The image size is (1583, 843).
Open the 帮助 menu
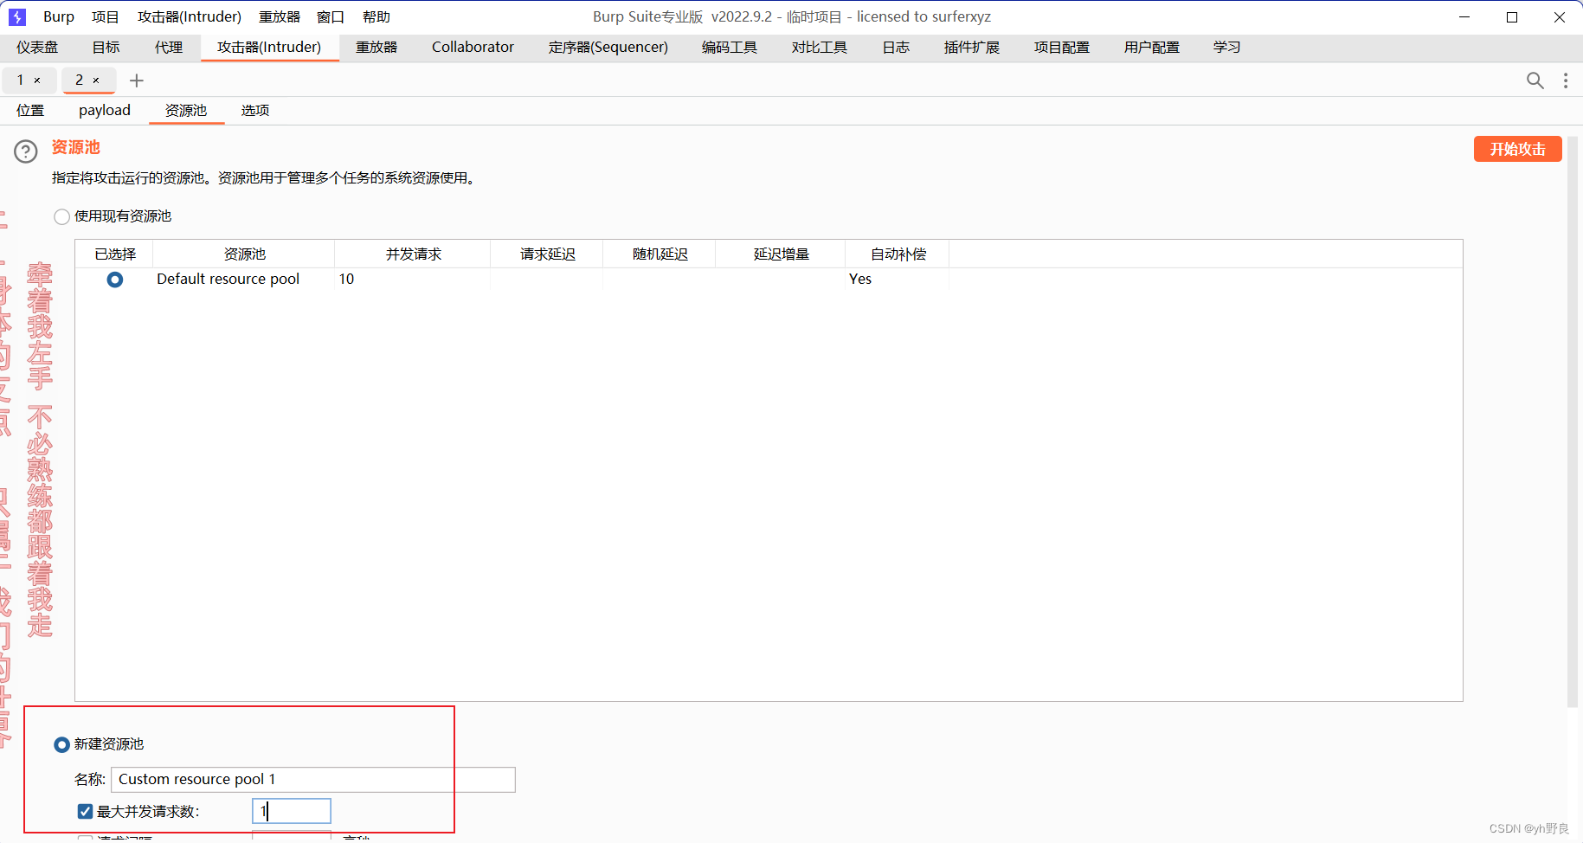click(x=376, y=16)
